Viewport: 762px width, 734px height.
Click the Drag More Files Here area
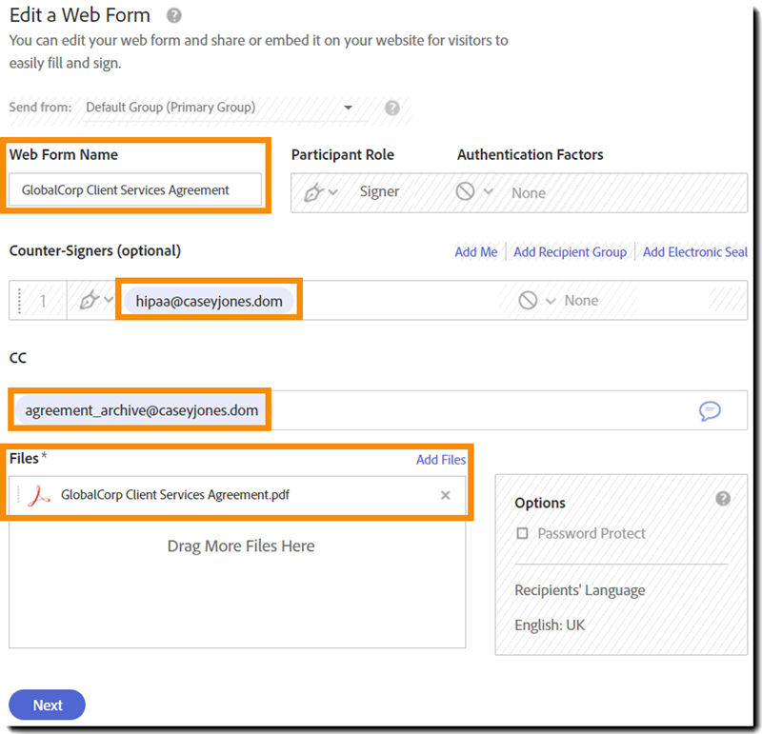240,546
